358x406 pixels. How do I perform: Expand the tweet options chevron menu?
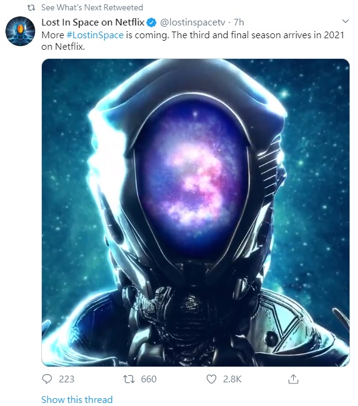pos(346,21)
